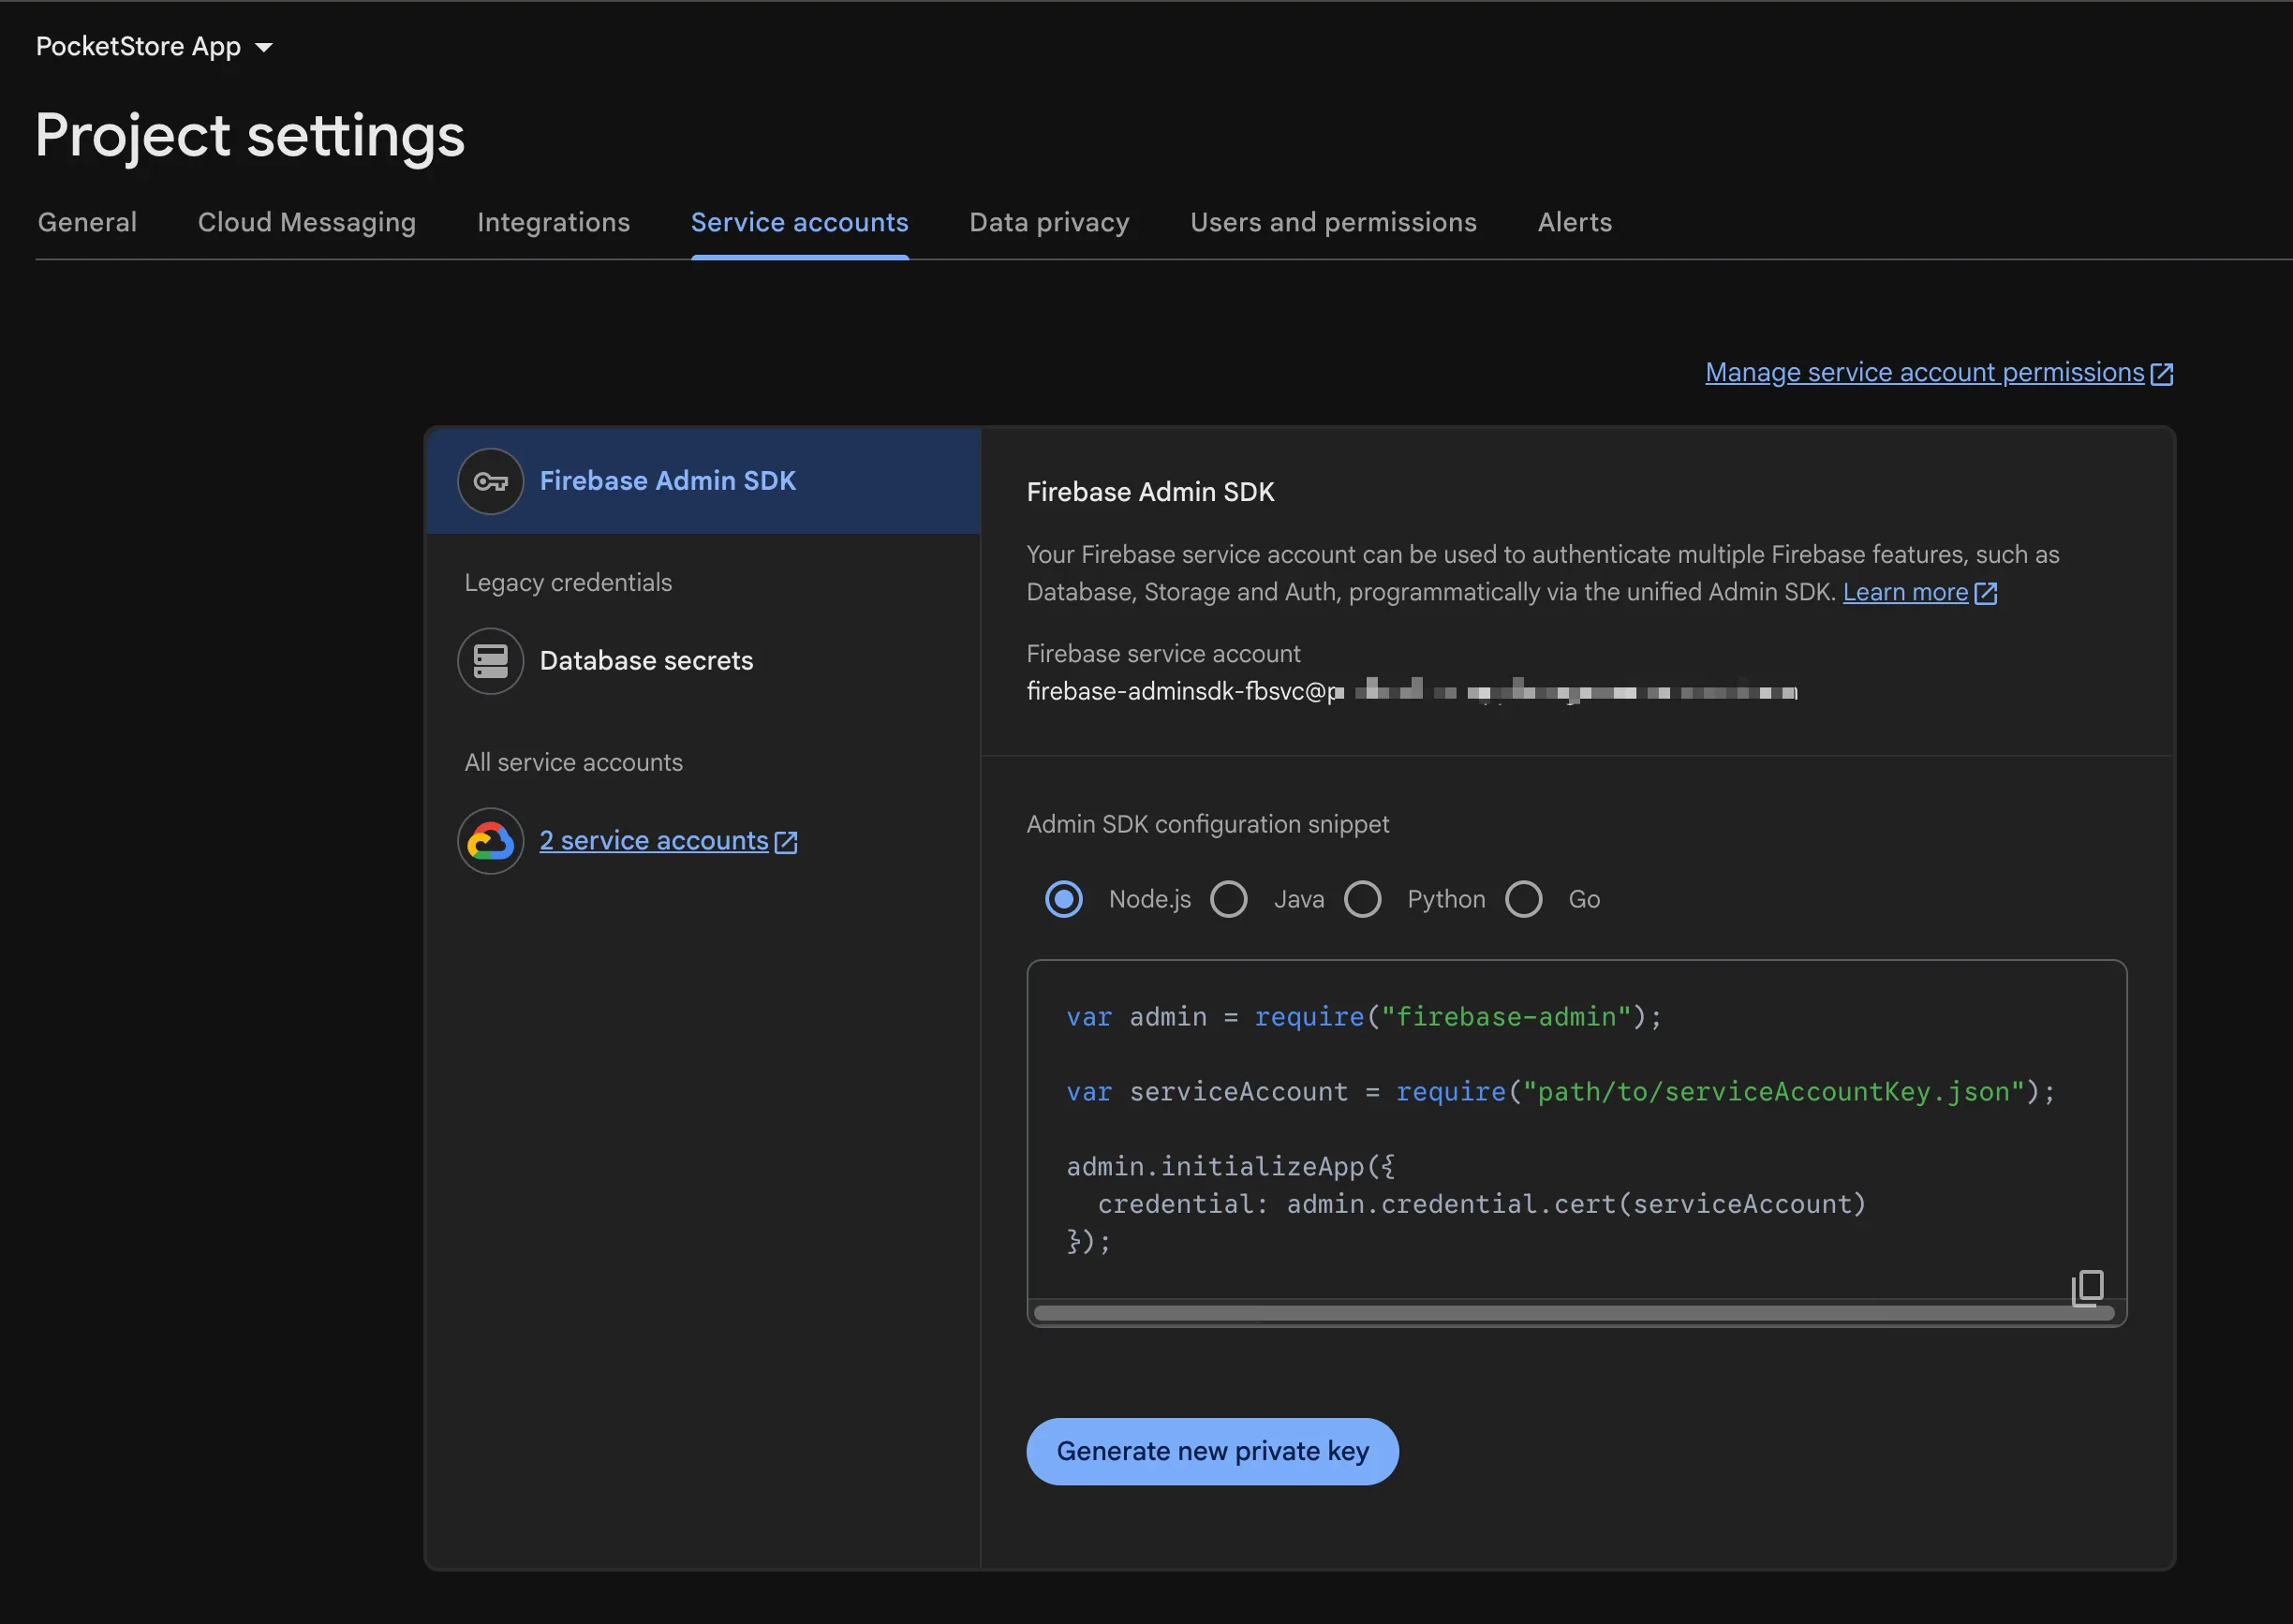Click external link icon beside 2 service accounts
2293x1624 pixels.
(x=786, y=843)
